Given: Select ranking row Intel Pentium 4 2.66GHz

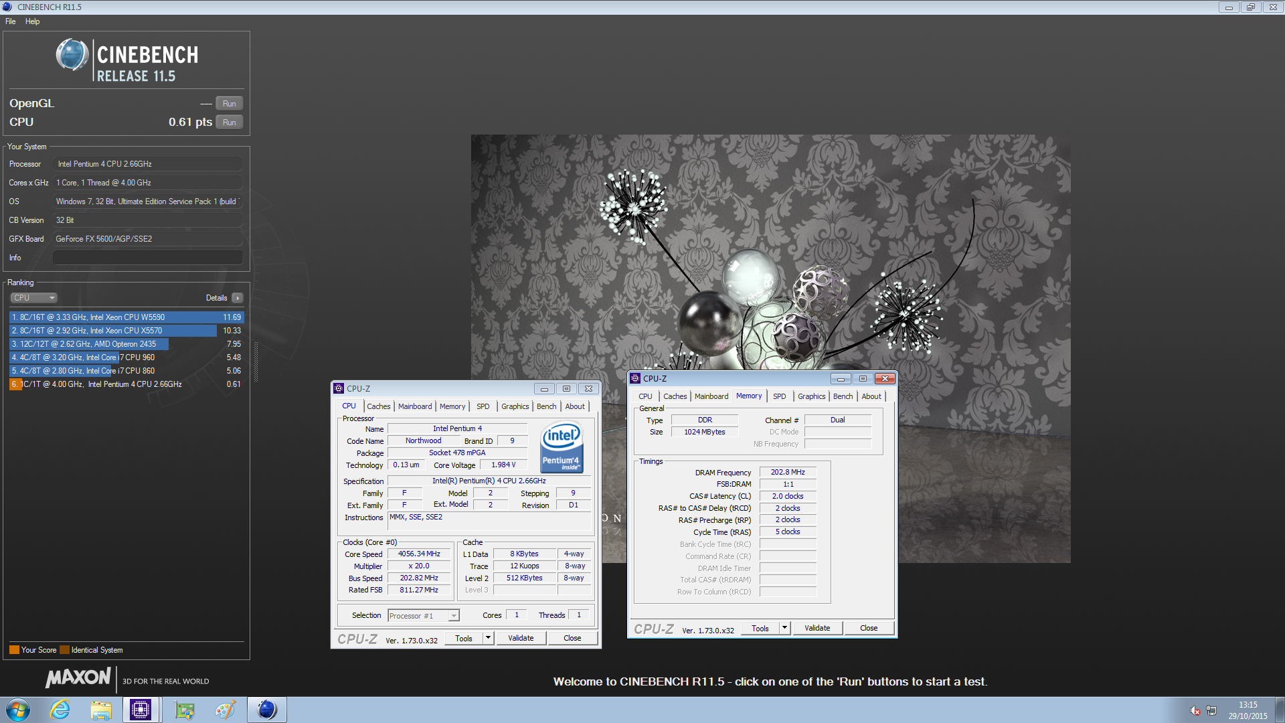Looking at the screenshot, I should click(x=126, y=384).
